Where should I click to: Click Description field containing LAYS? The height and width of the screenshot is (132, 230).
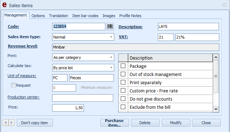point(188,26)
